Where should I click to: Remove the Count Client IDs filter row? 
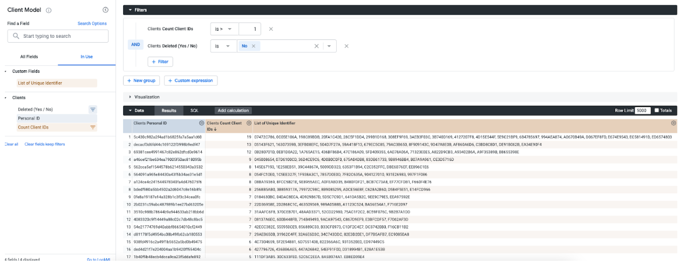click(271, 29)
